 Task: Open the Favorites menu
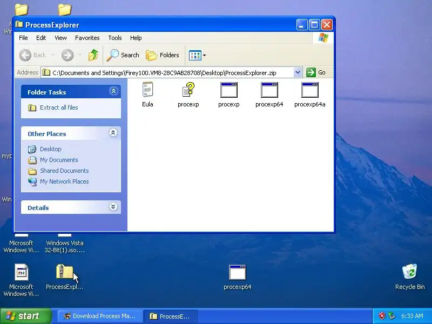pyautogui.click(x=87, y=38)
